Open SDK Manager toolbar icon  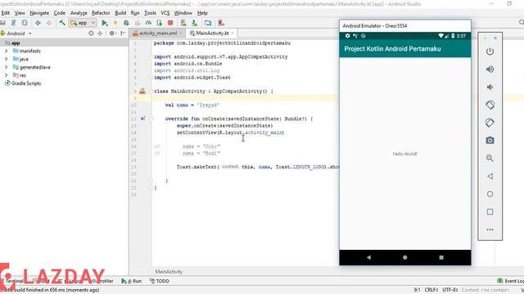195,23
